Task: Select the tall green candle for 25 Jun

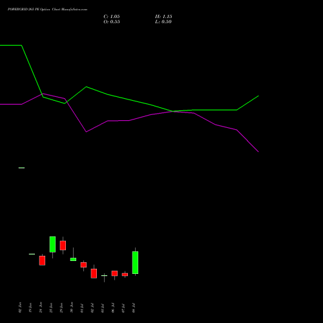Action: 52,244
